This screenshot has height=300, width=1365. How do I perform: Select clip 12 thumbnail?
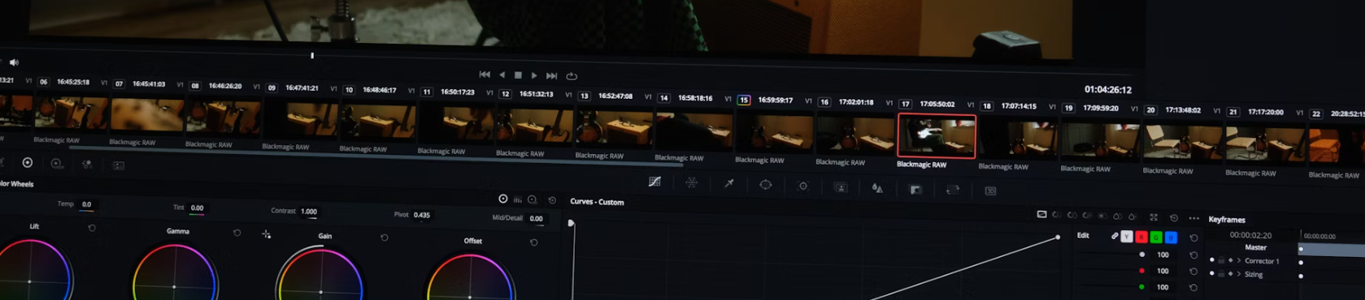click(x=534, y=126)
